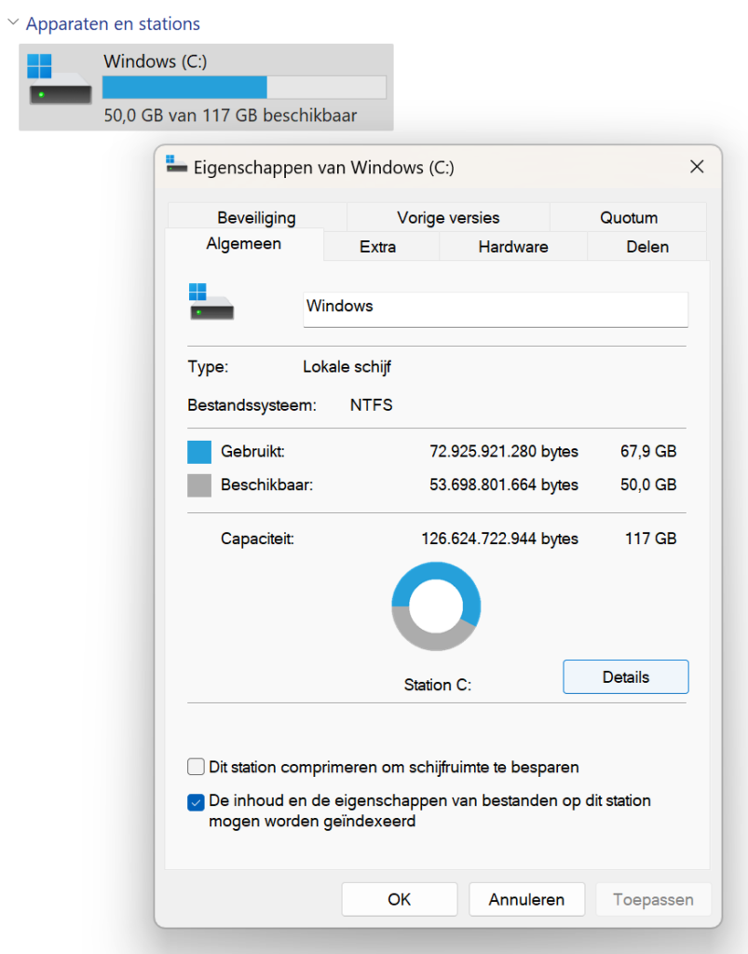Click the 50,0 GB available size in dialog
The height and width of the screenshot is (954, 748).
pos(648,484)
